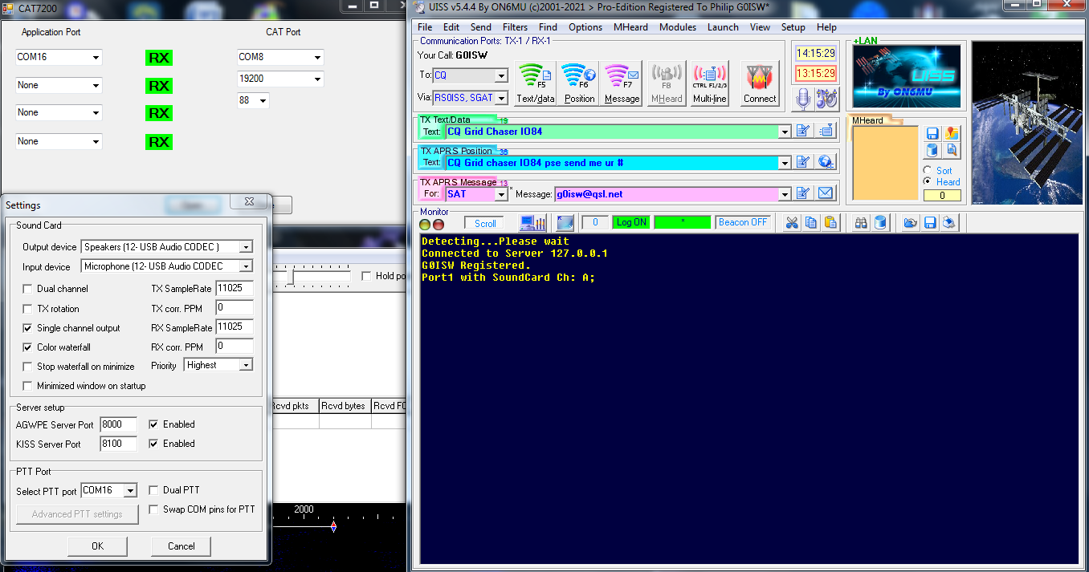Open the Setup menu

[793, 27]
